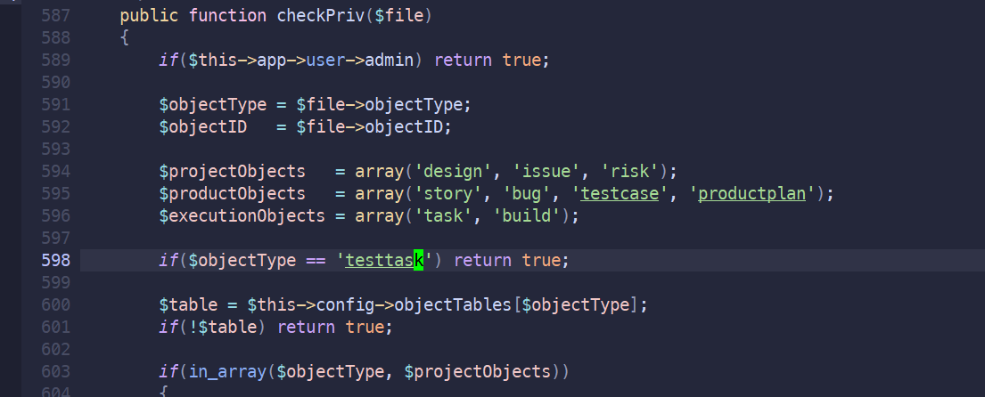Click the $table variable on line 601
This screenshot has width=985, height=397.
[237, 327]
